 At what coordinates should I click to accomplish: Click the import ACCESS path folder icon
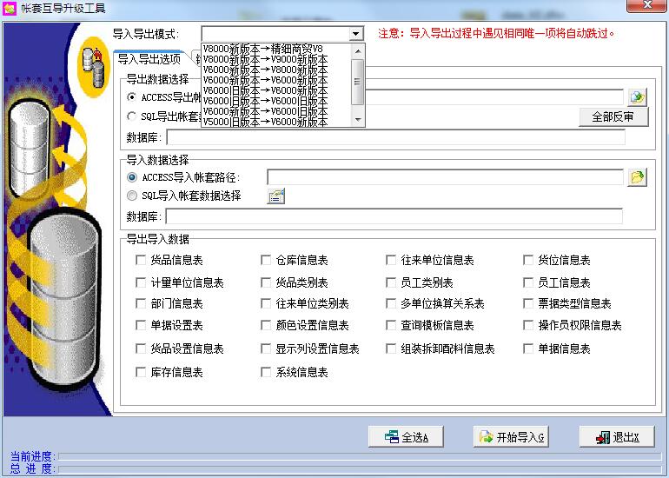[638, 177]
